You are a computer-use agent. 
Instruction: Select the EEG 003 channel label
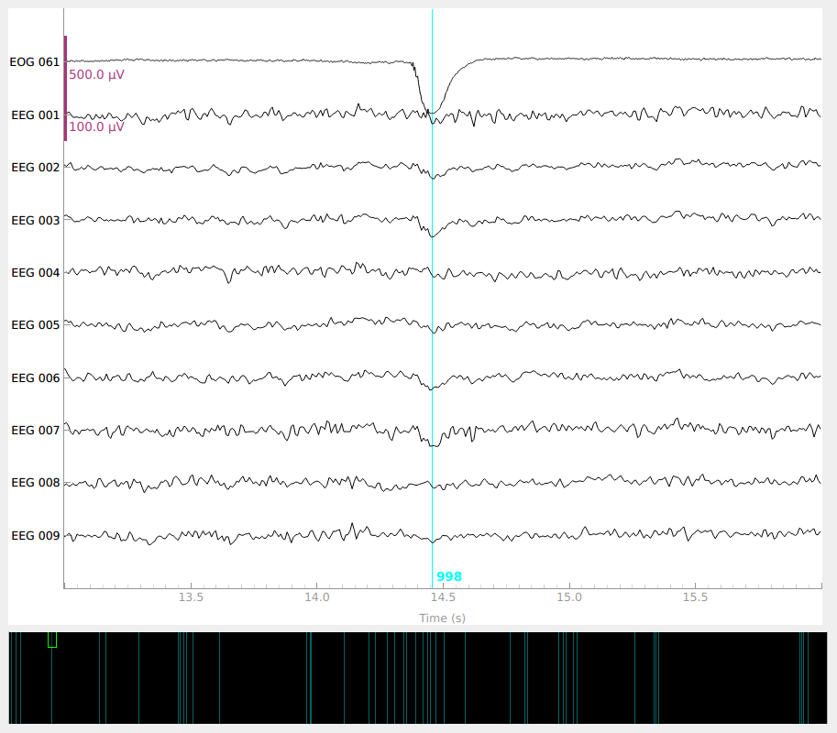click(35, 221)
